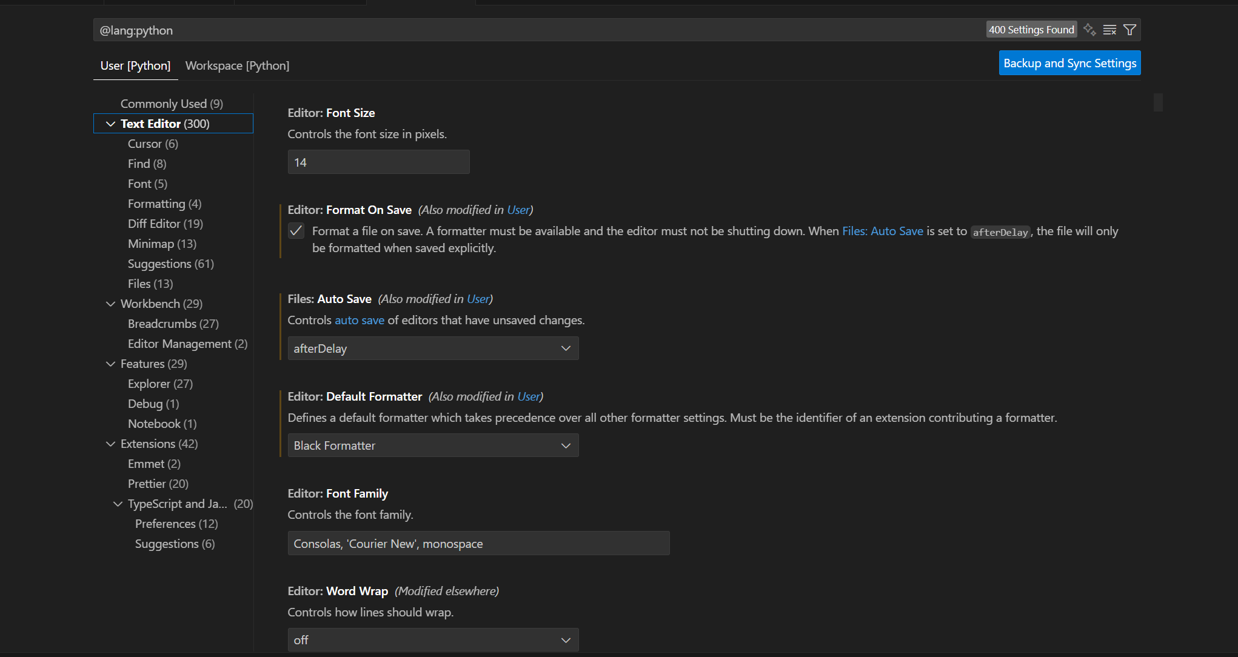The image size is (1238, 657).
Task: Open the Default Formatter dropdown
Action: (x=433, y=445)
